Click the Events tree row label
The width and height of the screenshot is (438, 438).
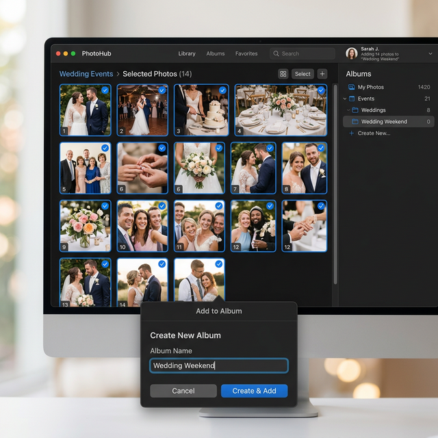tap(366, 99)
